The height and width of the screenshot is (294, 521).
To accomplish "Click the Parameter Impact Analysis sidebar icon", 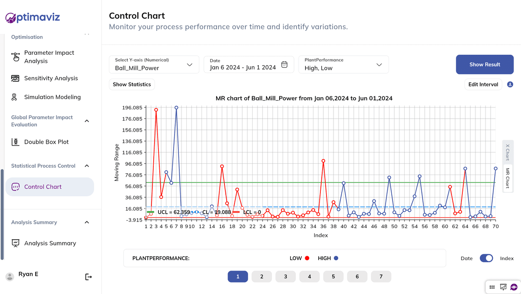I will [16, 57].
